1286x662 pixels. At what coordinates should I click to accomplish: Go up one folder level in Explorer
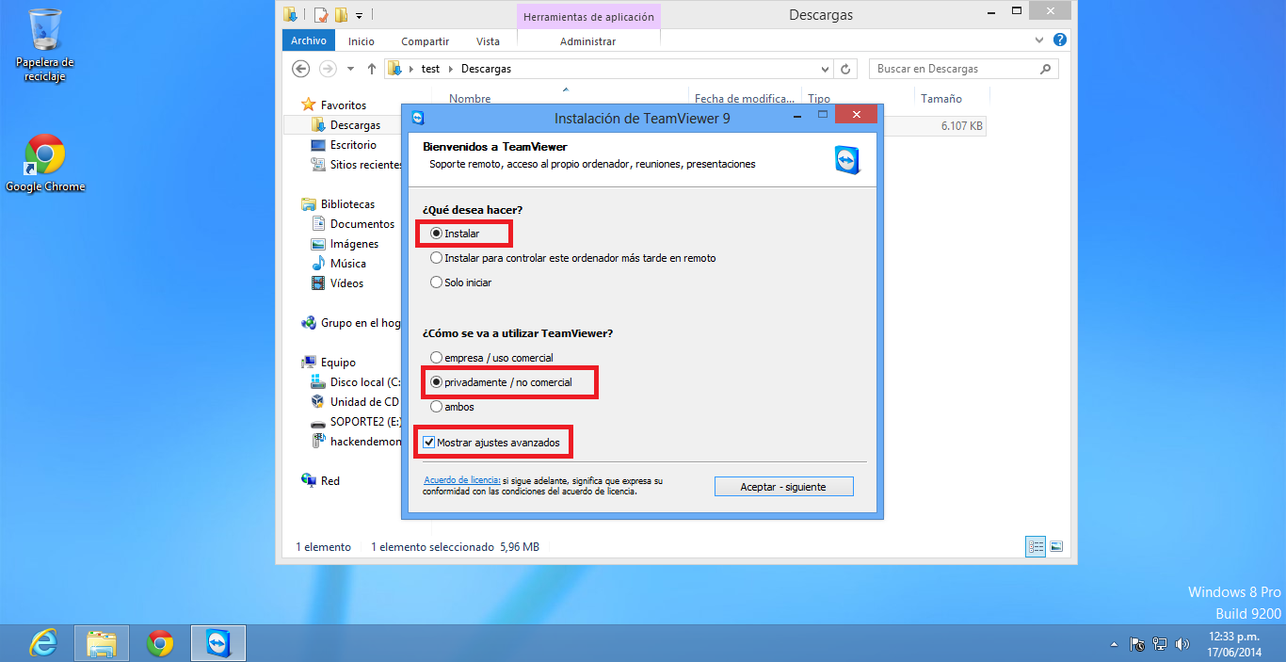coord(372,69)
